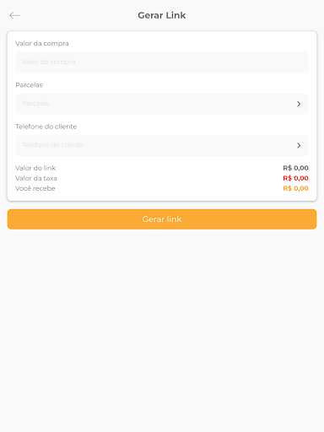324x432 pixels.
Task: Click the red R$ 0,00 fee amount
Action: [295, 178]
